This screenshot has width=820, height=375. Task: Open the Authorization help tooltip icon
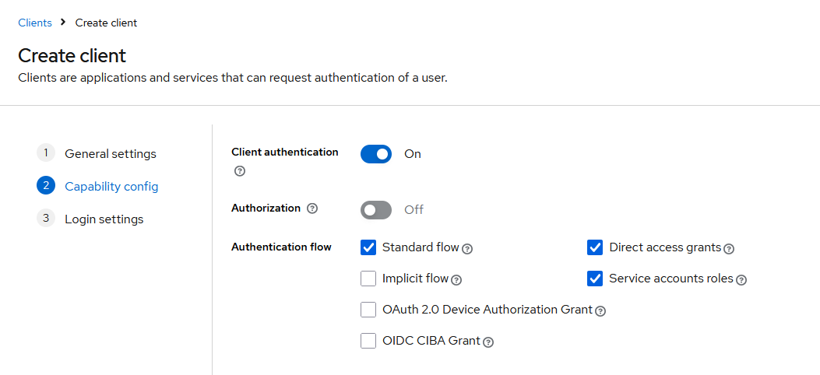(x=312, y=209)
